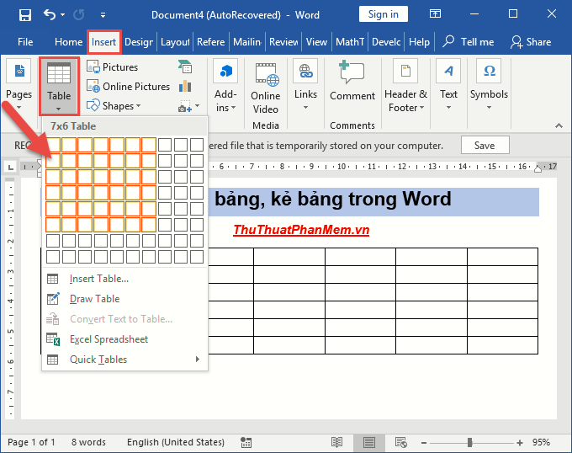Click the Tell me search box
Image resolution: width=572 pixels, height=453 pixels.
pyautogui.click(x=469, y=42)
